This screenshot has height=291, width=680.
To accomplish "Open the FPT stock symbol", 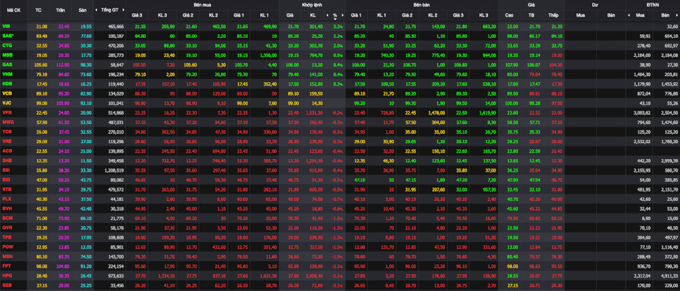I will point(6,266).
